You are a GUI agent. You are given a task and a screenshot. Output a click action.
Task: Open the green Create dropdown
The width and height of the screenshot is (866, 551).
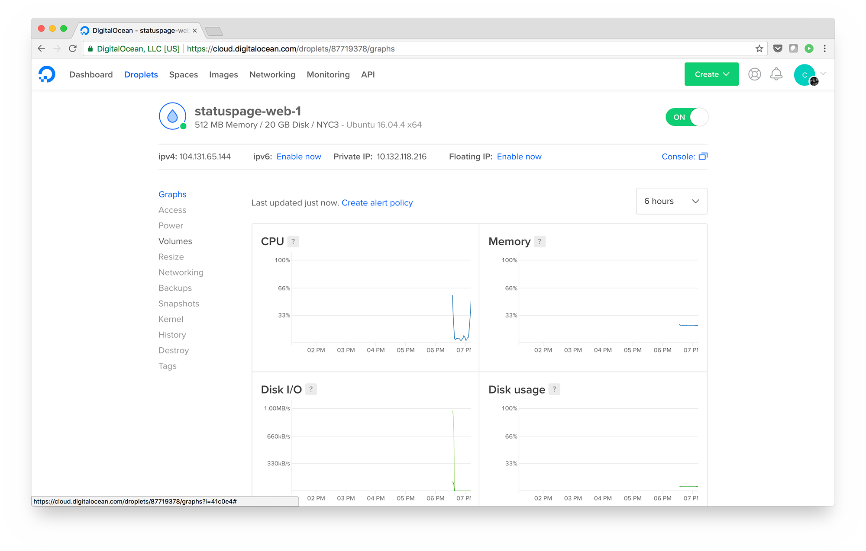coord(711,74)
